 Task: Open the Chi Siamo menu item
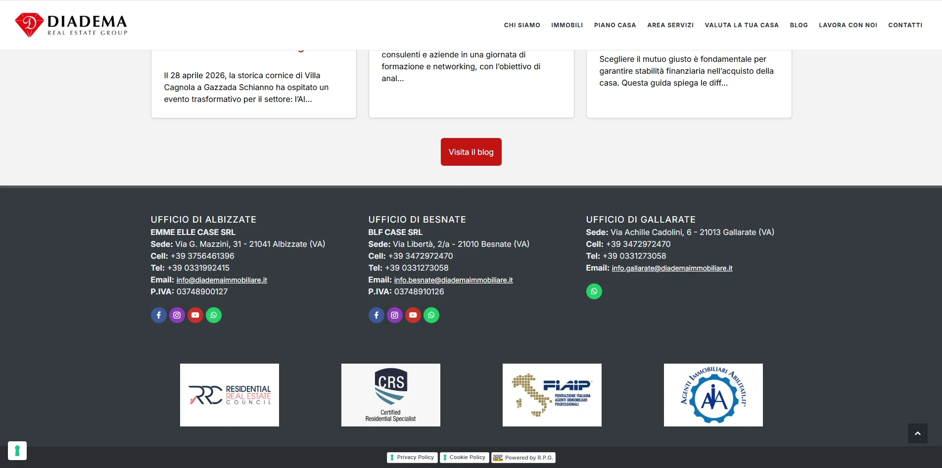(x=522, y=25)
